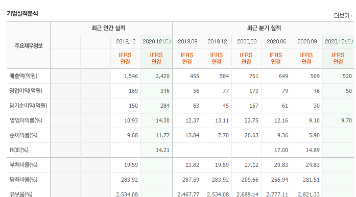The height and width of the screenshot is (197, 356).
Task: Select the 매출액(억원) row label
Action: [23, 76]
